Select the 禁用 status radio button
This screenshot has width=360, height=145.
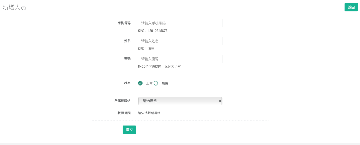click(x=156, y=83)
